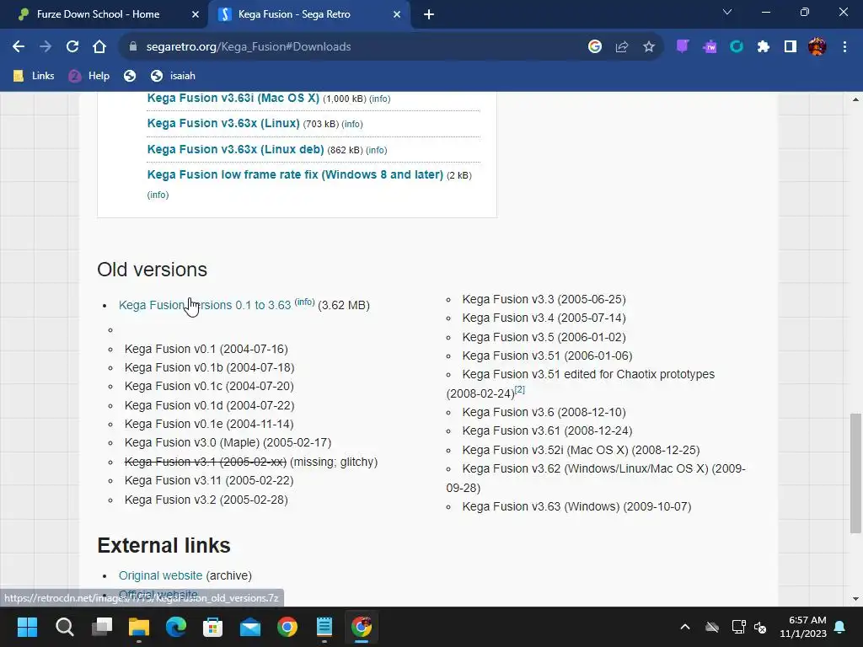Screen dimensions: 863x647
Task: Open the Windows Start menu
Action: 27,627
